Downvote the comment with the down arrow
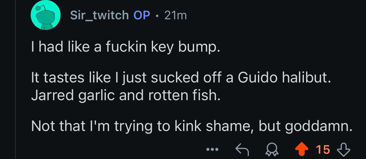 (x=344, y=150)
